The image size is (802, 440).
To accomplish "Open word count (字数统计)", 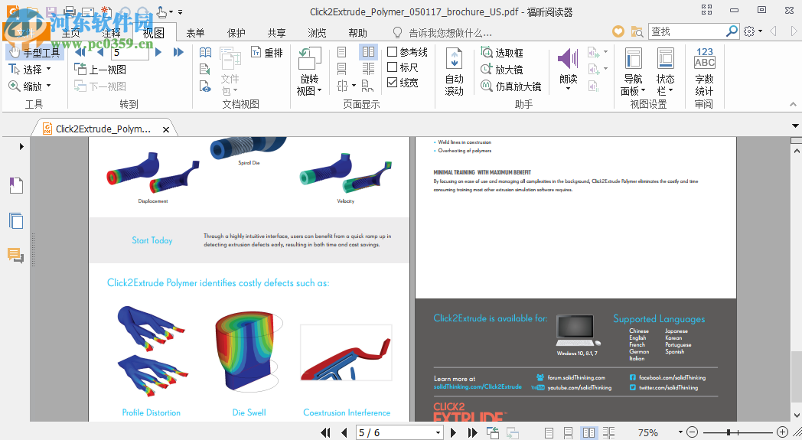I will pos(704,72).
